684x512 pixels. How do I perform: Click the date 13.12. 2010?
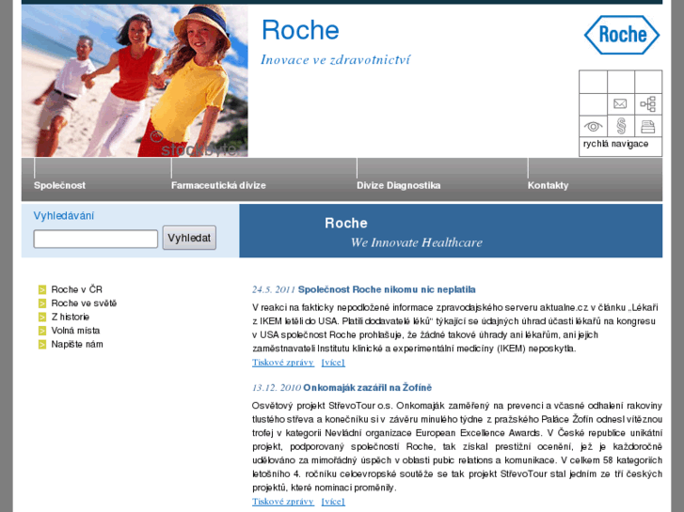point(277,388)
